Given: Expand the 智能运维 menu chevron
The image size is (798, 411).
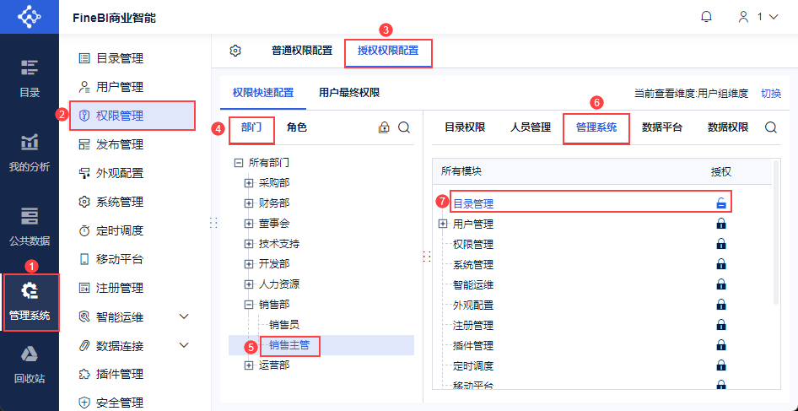Looking at the screenshot, I should click(x=185, y=316).
